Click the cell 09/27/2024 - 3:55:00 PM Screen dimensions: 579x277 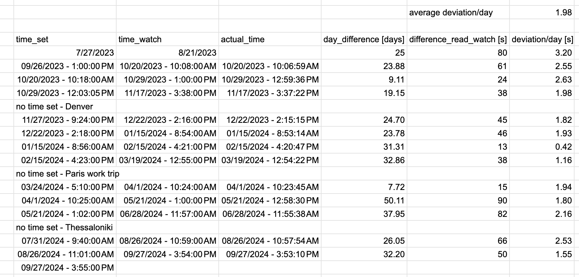click(x=65, y=268)
